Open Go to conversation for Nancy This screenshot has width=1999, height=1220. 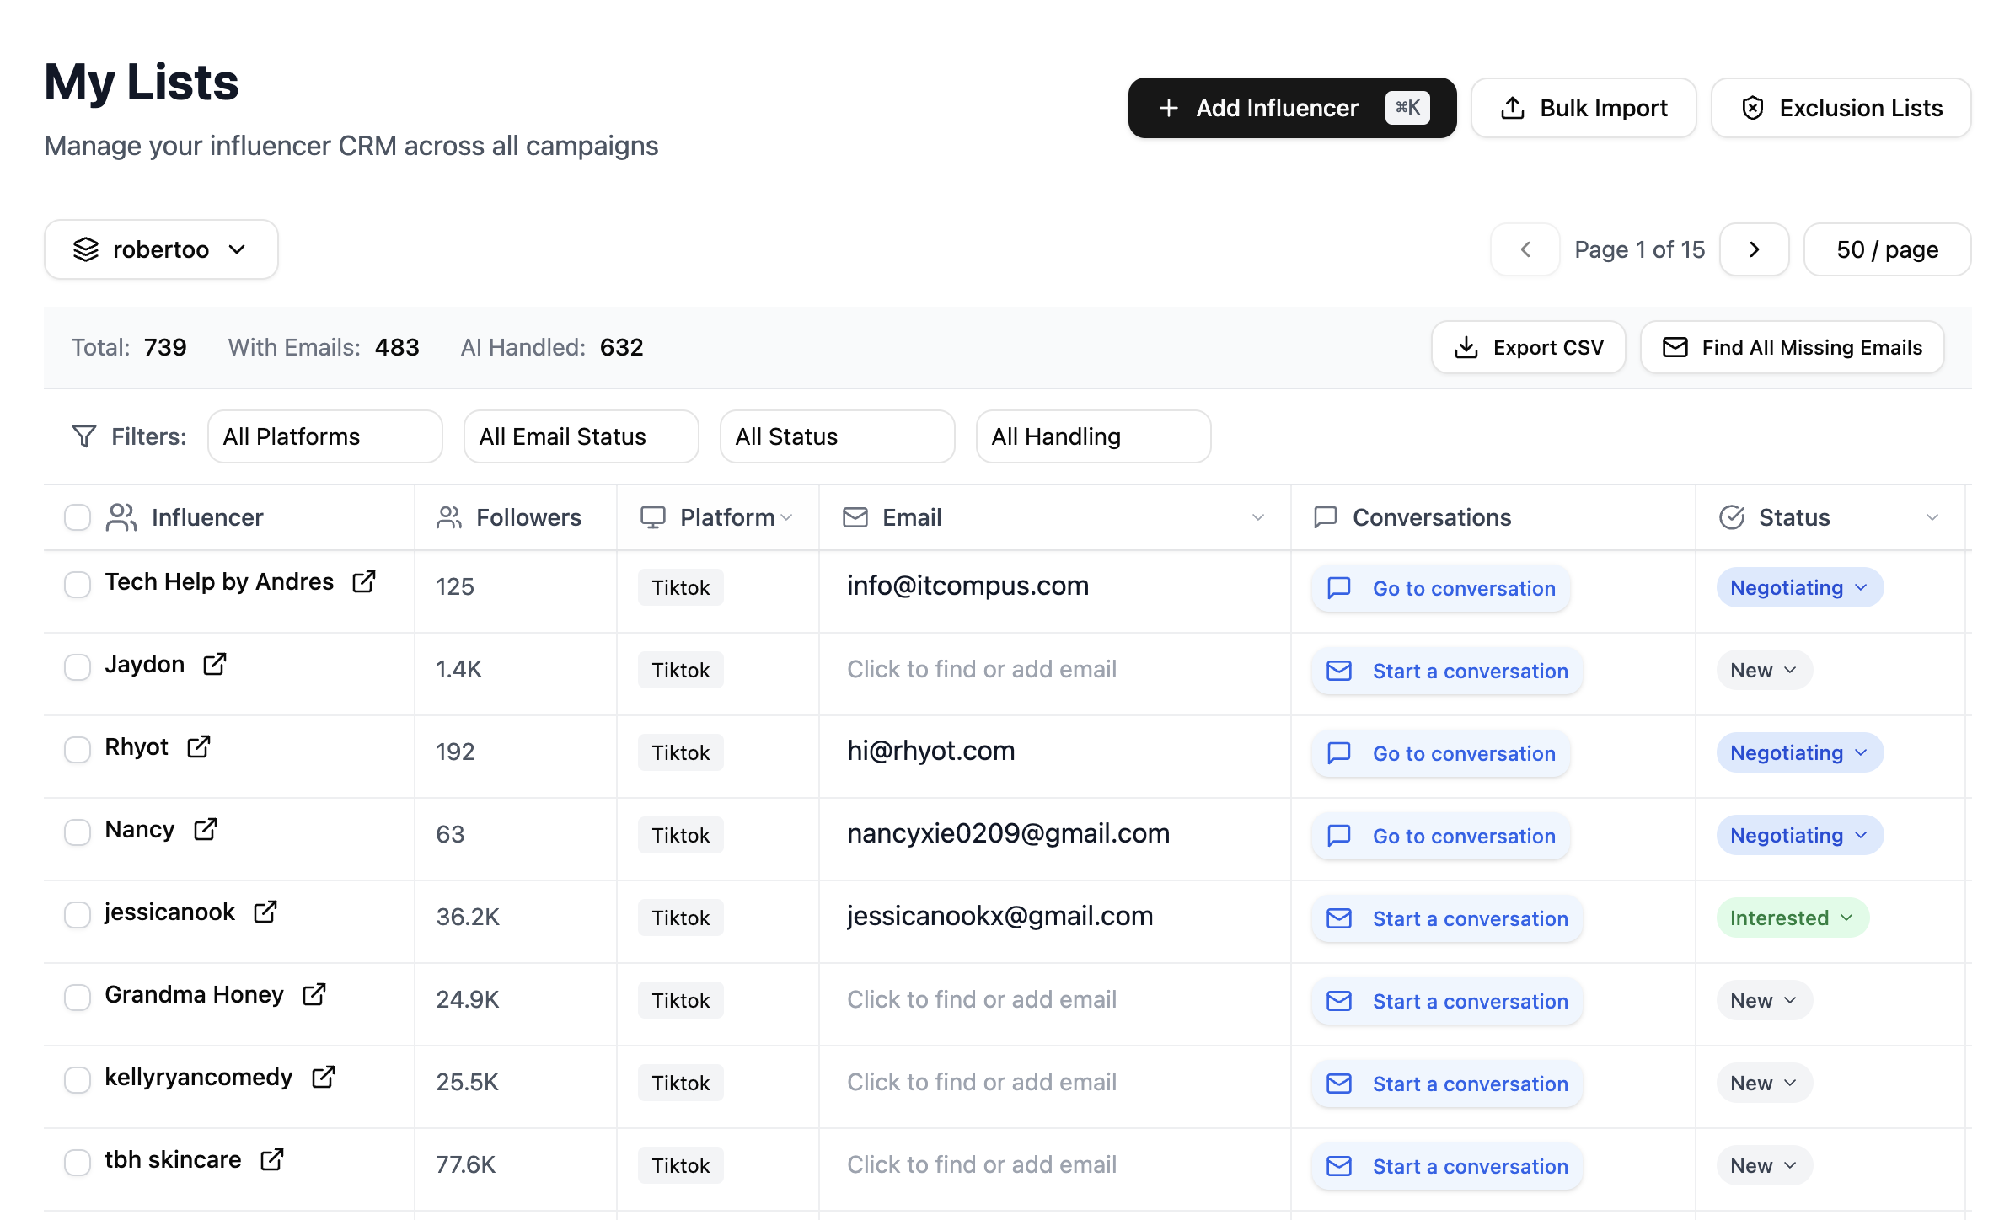tap(1439, 836)
